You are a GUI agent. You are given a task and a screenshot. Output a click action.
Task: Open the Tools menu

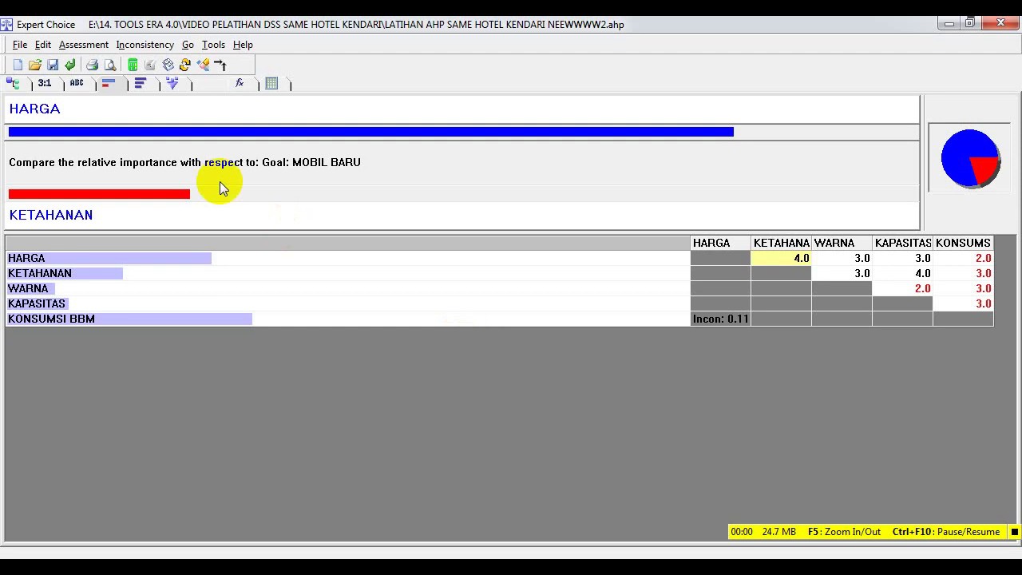(x=213, y=45)
